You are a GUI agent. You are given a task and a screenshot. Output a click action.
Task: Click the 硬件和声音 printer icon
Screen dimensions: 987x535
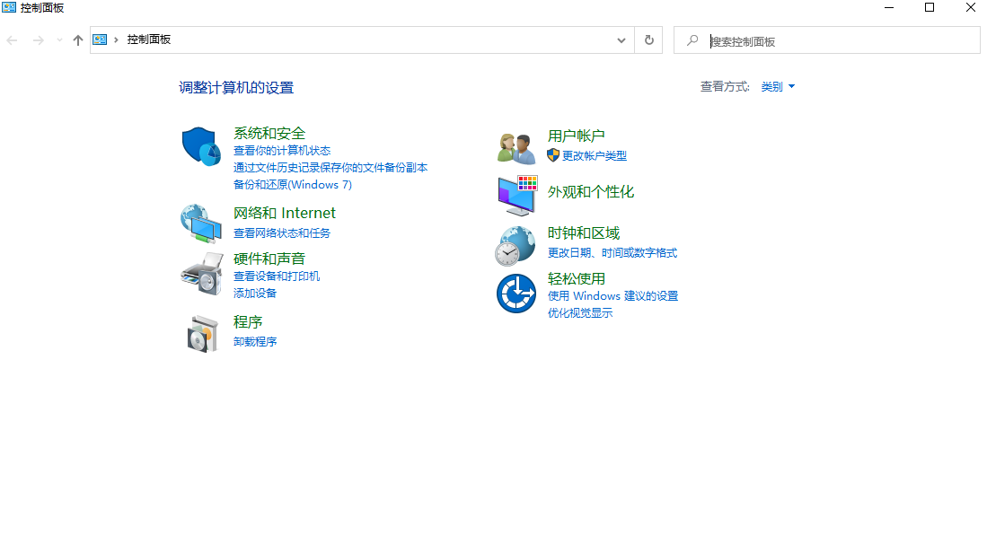tap(201, 274)
